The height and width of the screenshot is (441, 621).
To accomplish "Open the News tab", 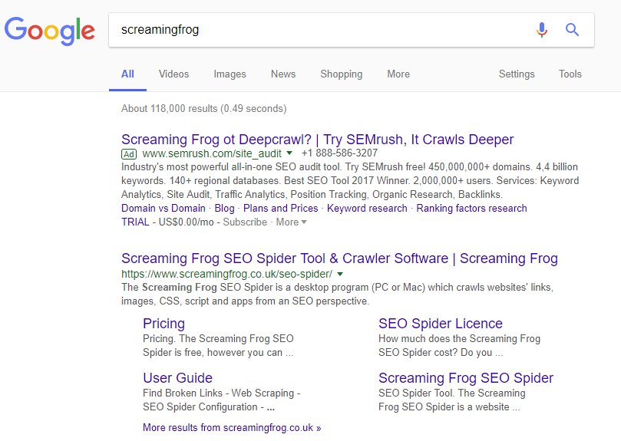I will [283, 74].
